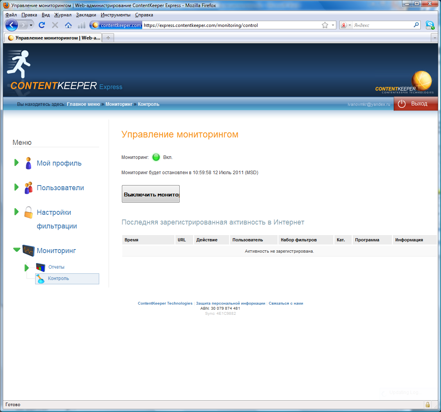This screenshot has height=412, width=441.
Task: Click the Мой профиль person icon
Action: [x=29, y=163]
